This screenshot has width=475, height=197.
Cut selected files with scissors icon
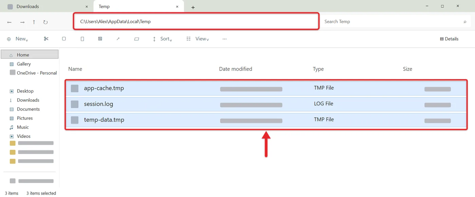pyautogui.click(x=46, y=39)
